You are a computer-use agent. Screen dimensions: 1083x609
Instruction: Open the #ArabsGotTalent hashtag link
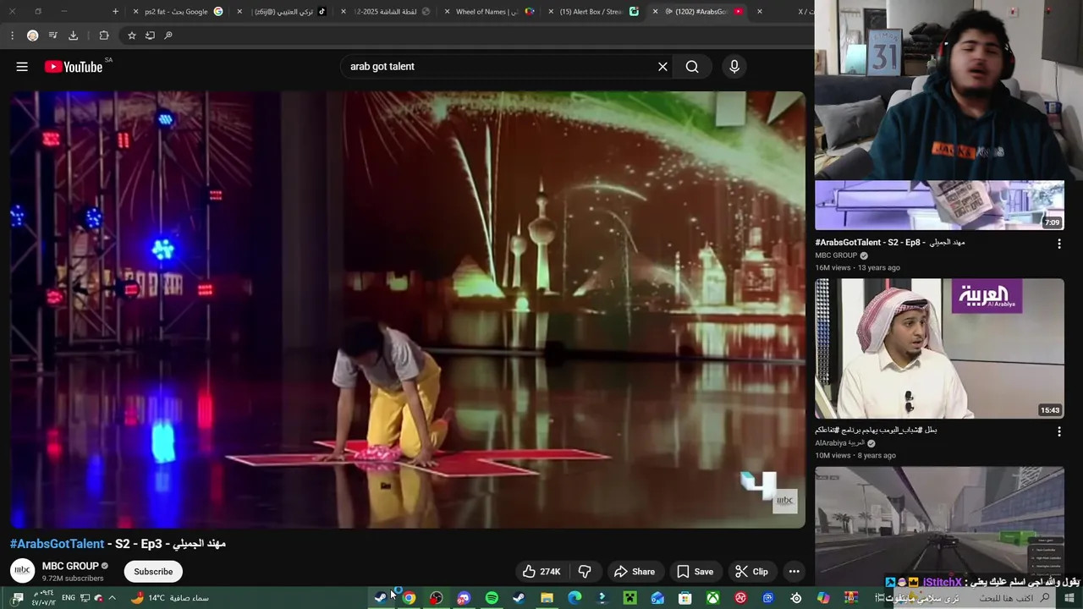point(57,544)
